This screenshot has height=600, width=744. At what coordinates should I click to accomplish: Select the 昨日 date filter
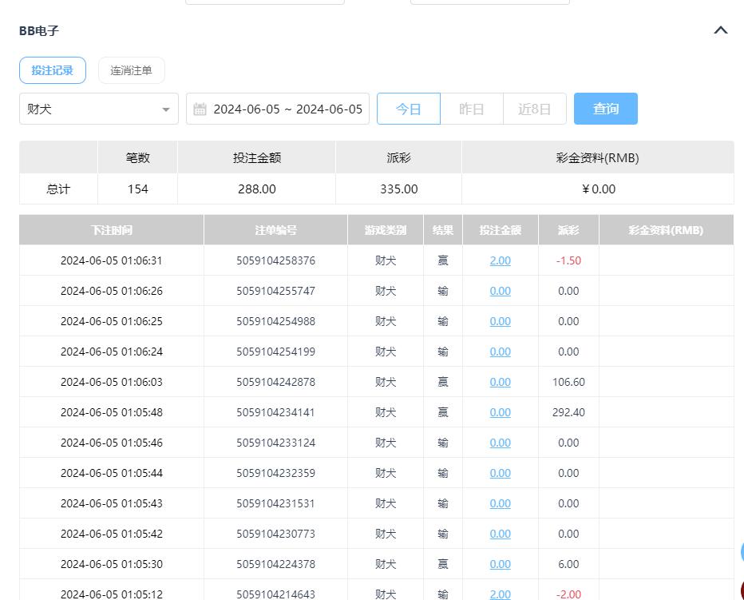pos(471,109)
